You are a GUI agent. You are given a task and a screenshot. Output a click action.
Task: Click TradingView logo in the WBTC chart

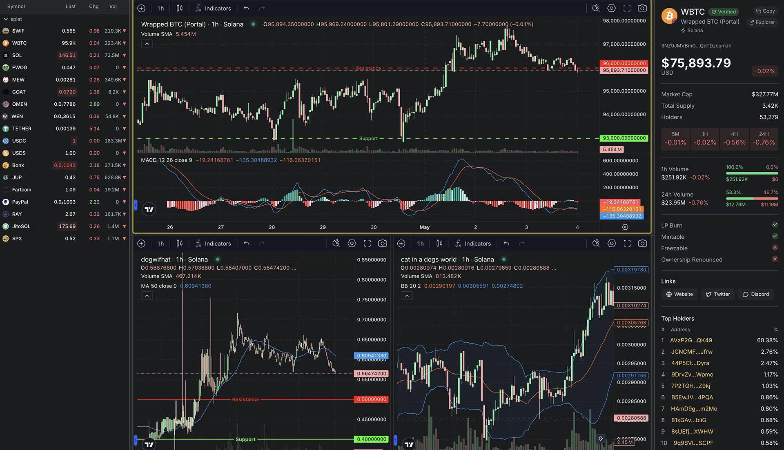[149, 209]
